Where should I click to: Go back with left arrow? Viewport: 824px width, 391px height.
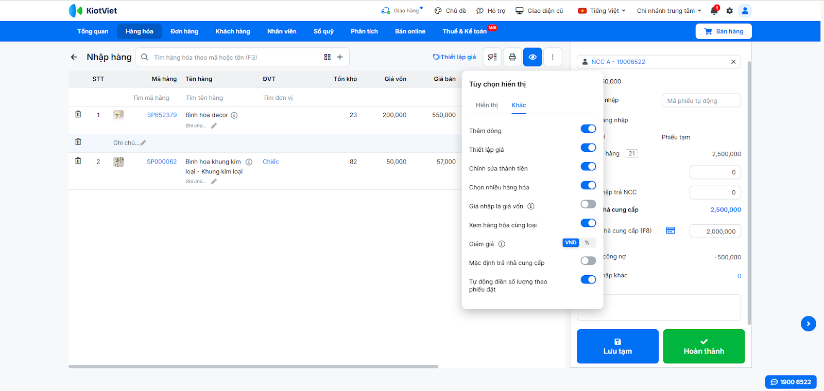(74, 57)
